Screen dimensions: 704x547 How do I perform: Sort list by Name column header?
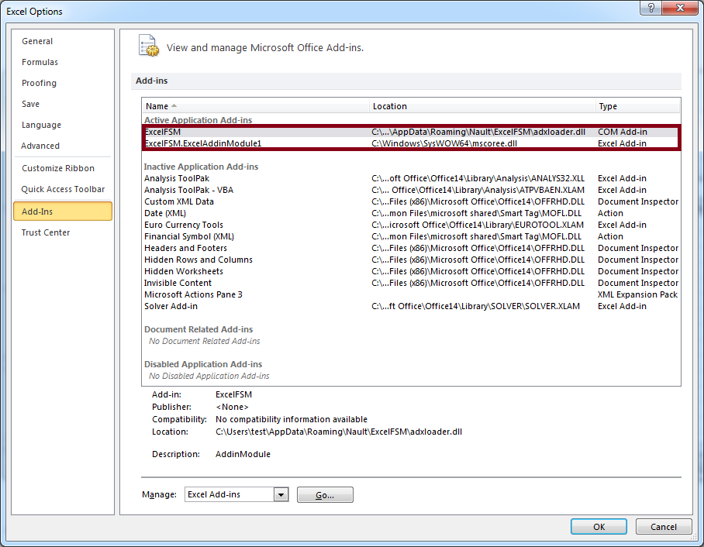tap(254, 106)
